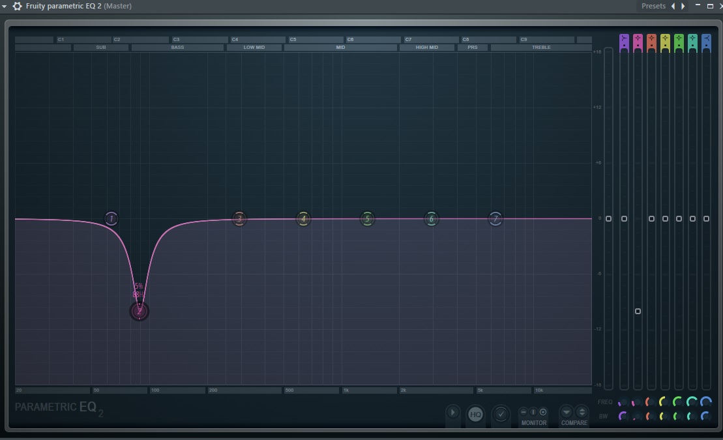Click yellow band 4 FREQ knob
This screenshot has height=440, width=723.
[x=664, y=402]
